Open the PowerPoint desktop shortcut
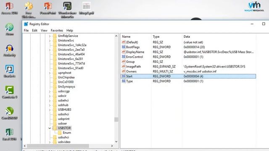The height and width of the screenshot is (151, 269). [48, 8]
